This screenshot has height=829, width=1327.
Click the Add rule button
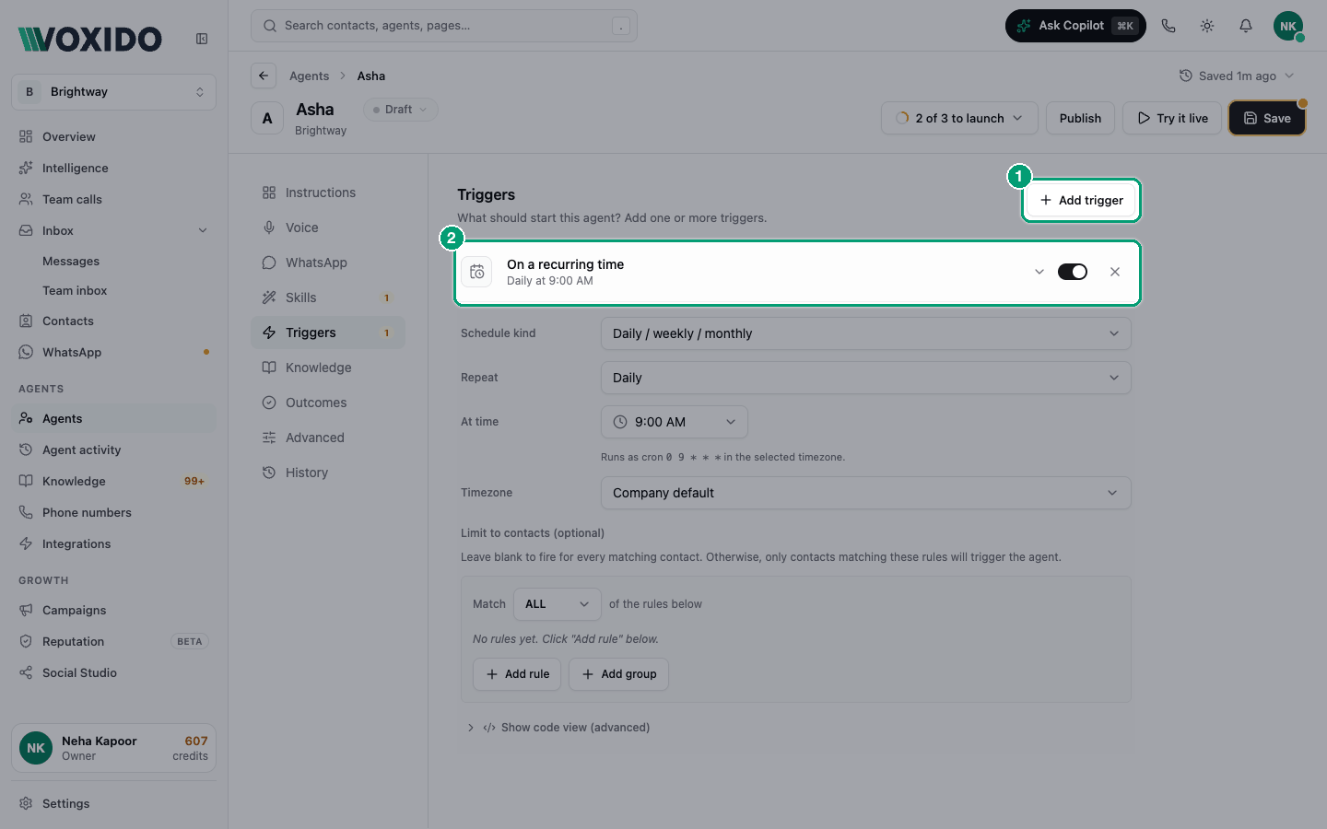pos(517,674)
